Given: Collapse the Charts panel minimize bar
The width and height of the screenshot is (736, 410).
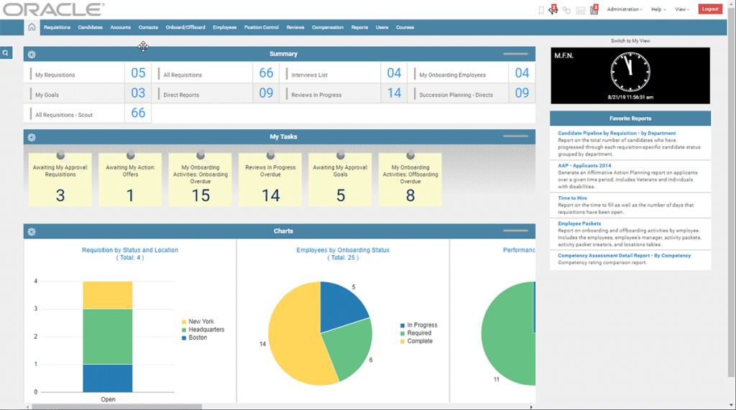Looking at the screenshot, I should tap(515, 231).
